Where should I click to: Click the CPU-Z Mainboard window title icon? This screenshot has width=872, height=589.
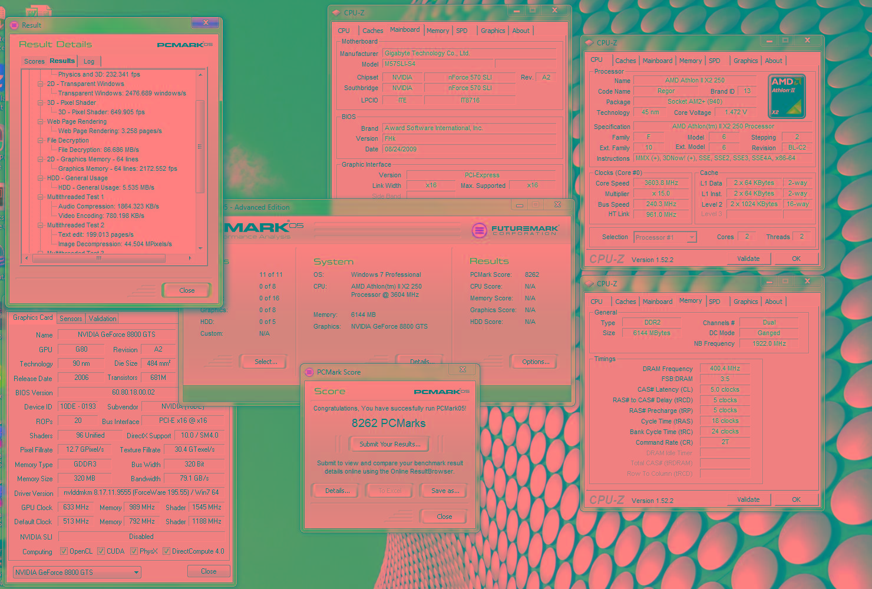coord(336,12)
